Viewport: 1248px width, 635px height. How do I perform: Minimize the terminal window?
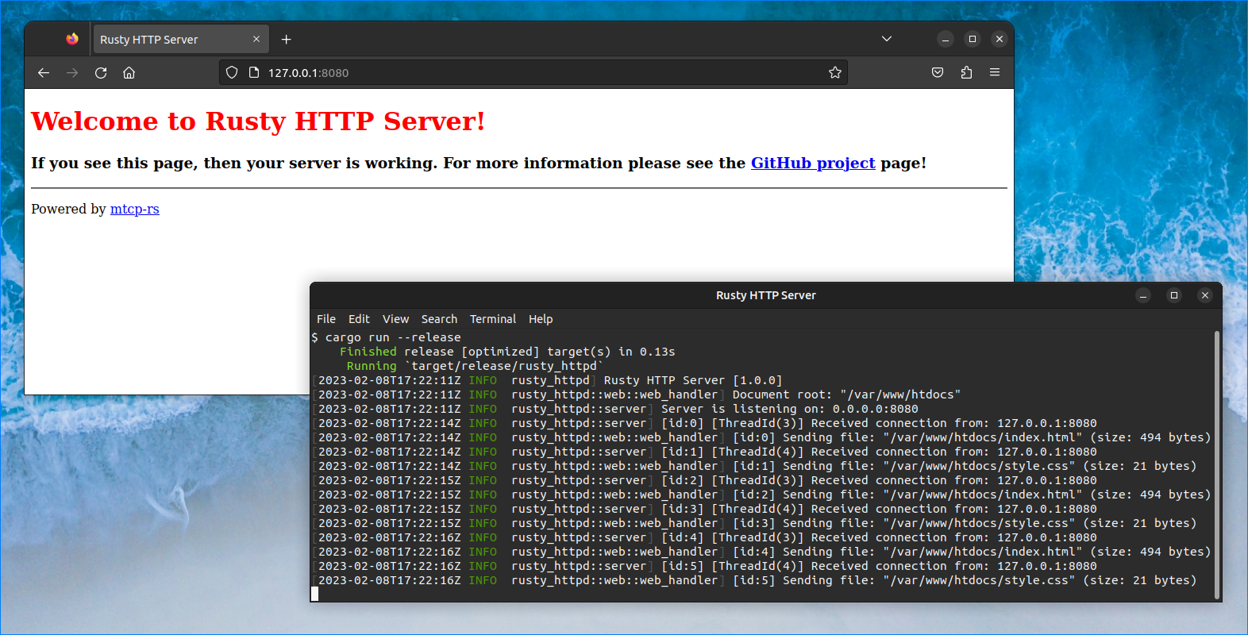tap(1143, 295)
